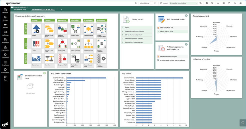Open the Stakeholder Model cell icon
246x129 pixels.
click(x=88, y=29)
